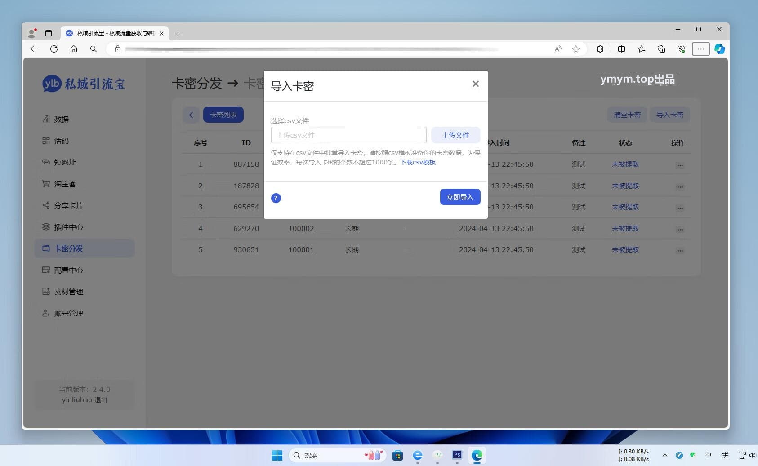Open the ellipsis menu for row 695654
Viewport: 758px width, 466px height.
point(680,208)
